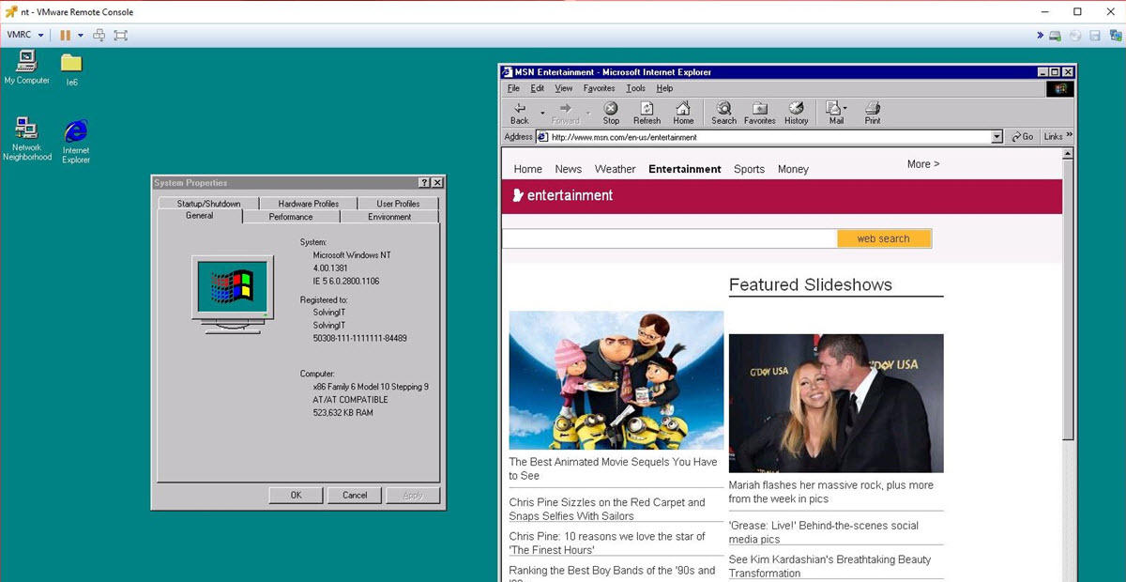Click the floppy drive icon in VMRC
The width and height of the screenshot is (1126, 582).
pyautogui.click(x=1095, y=36)
